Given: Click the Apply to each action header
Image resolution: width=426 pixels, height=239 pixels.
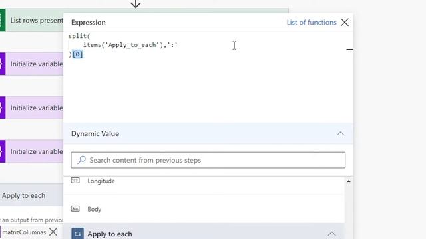Looking at the screenshot, I should tap(31, 195).
